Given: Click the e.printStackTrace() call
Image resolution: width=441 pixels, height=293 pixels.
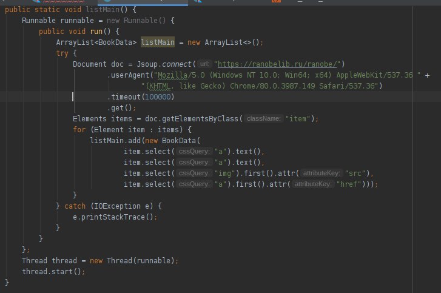Looking at the screenshot, I should [x=113, y=217].
